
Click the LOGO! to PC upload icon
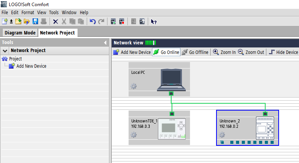(142, 21)
